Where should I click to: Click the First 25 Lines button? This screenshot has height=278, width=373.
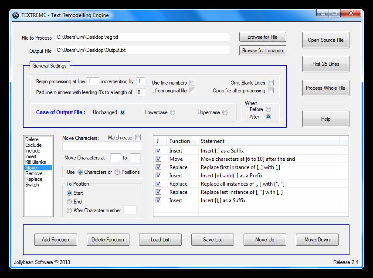(326, 64)
